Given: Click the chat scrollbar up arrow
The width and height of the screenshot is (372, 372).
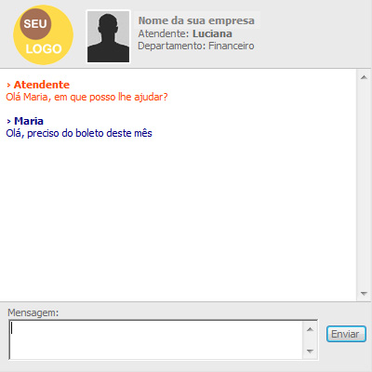Looking at the screenshot, I should click(x=364, y=77).
